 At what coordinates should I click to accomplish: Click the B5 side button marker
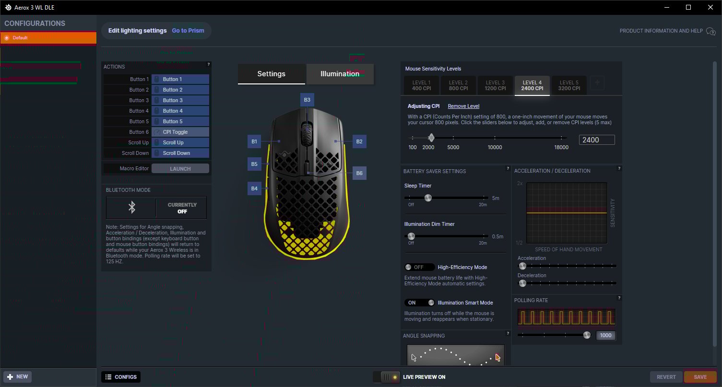pyautogui.click(x=254, y=164)
